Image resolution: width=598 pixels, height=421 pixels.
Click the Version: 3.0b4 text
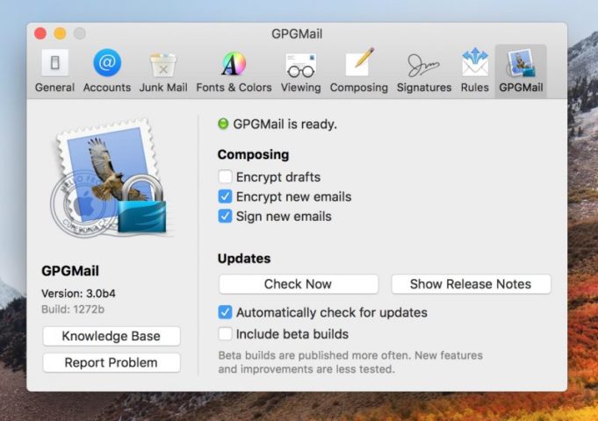tap(78, 293)
